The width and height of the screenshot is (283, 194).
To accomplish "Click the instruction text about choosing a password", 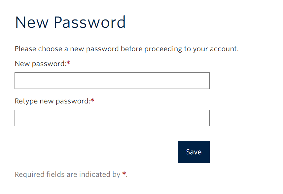I will (127, 49).
